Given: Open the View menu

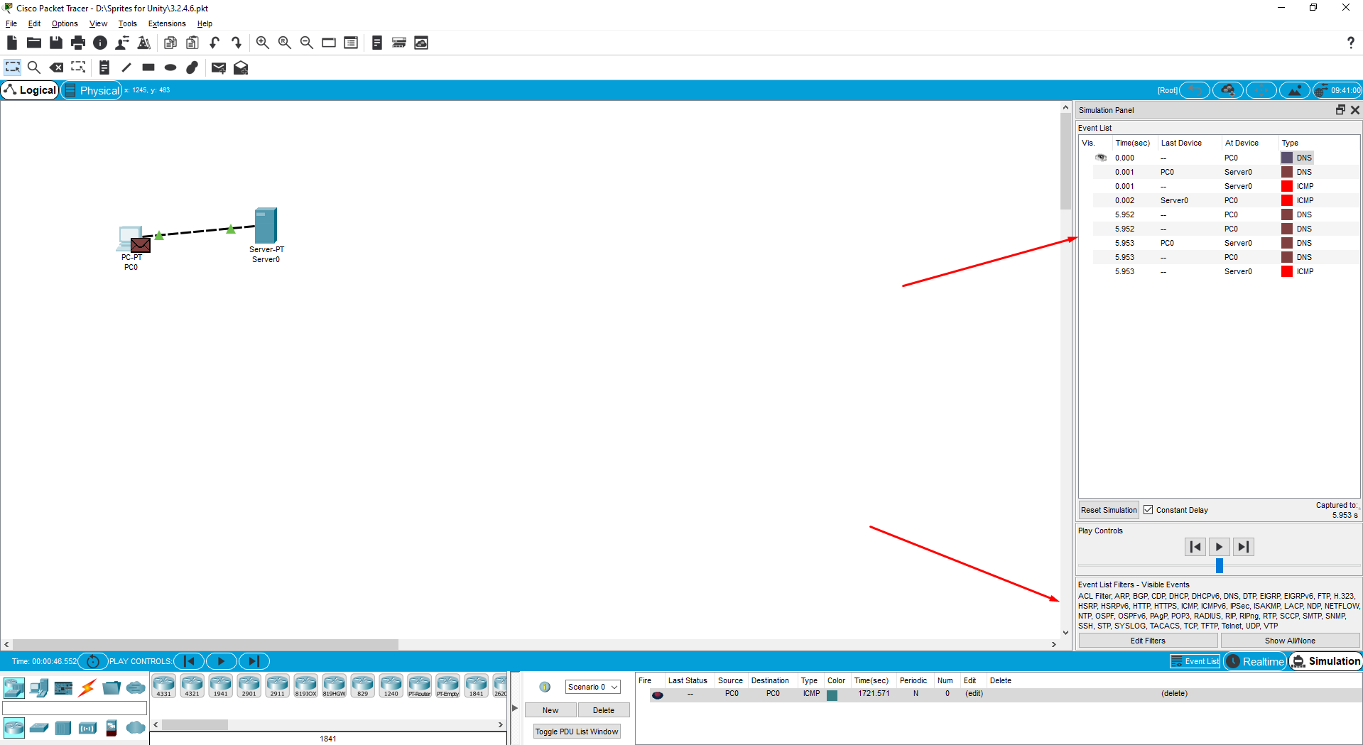Looking at the screenshot, I should click(98, 23).
